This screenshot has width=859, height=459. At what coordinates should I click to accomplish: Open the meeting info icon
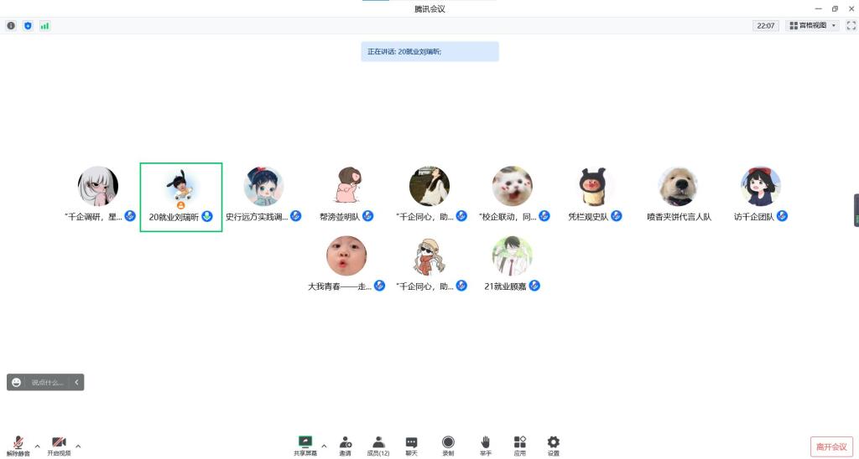[11, 26]
